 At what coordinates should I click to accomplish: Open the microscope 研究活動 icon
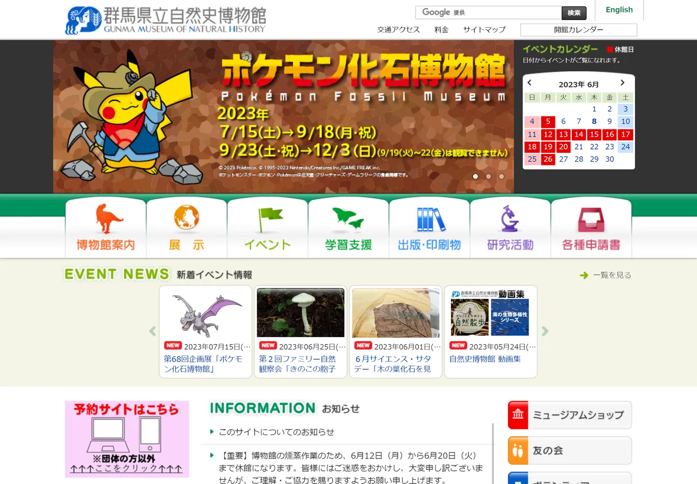pos(510,219)
